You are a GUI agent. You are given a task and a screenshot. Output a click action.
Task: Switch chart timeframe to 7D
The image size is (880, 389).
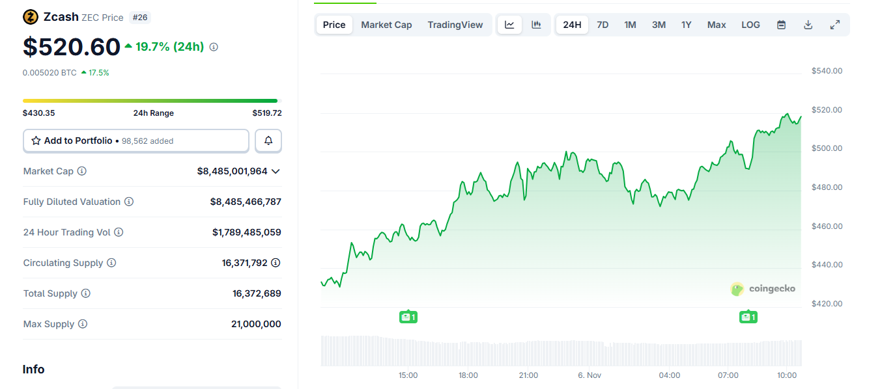pyautogui.click(x=603, y=24)
